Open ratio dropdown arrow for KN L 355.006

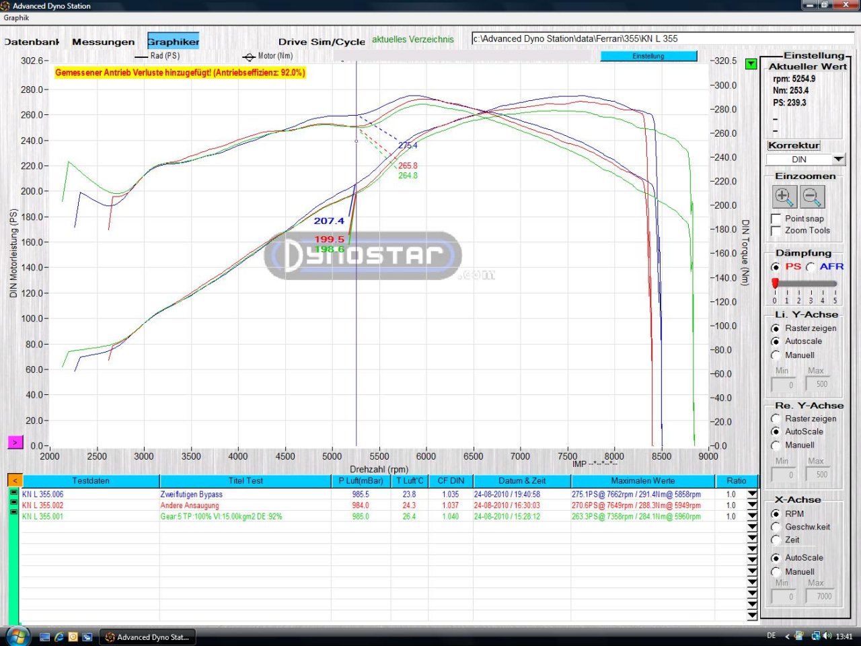click(x=752, y=495)
